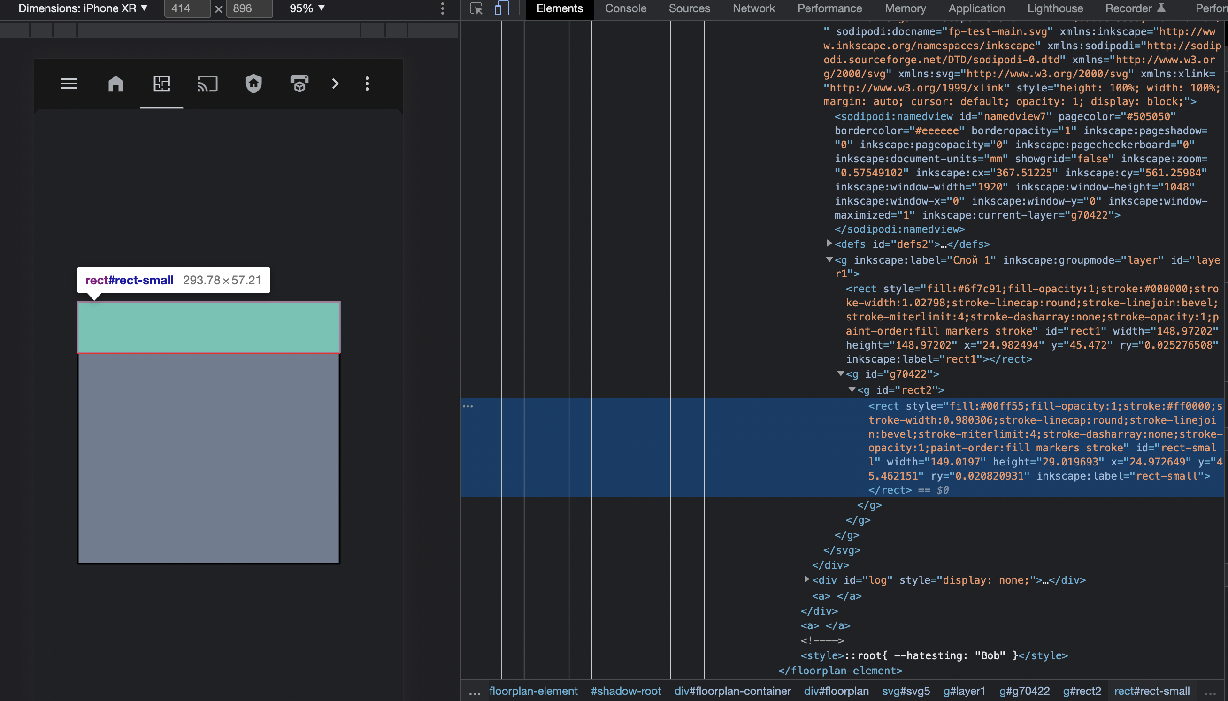1228x701 pixels.
Task: Activate the inspect element picker icon
Action: (476, 8)
